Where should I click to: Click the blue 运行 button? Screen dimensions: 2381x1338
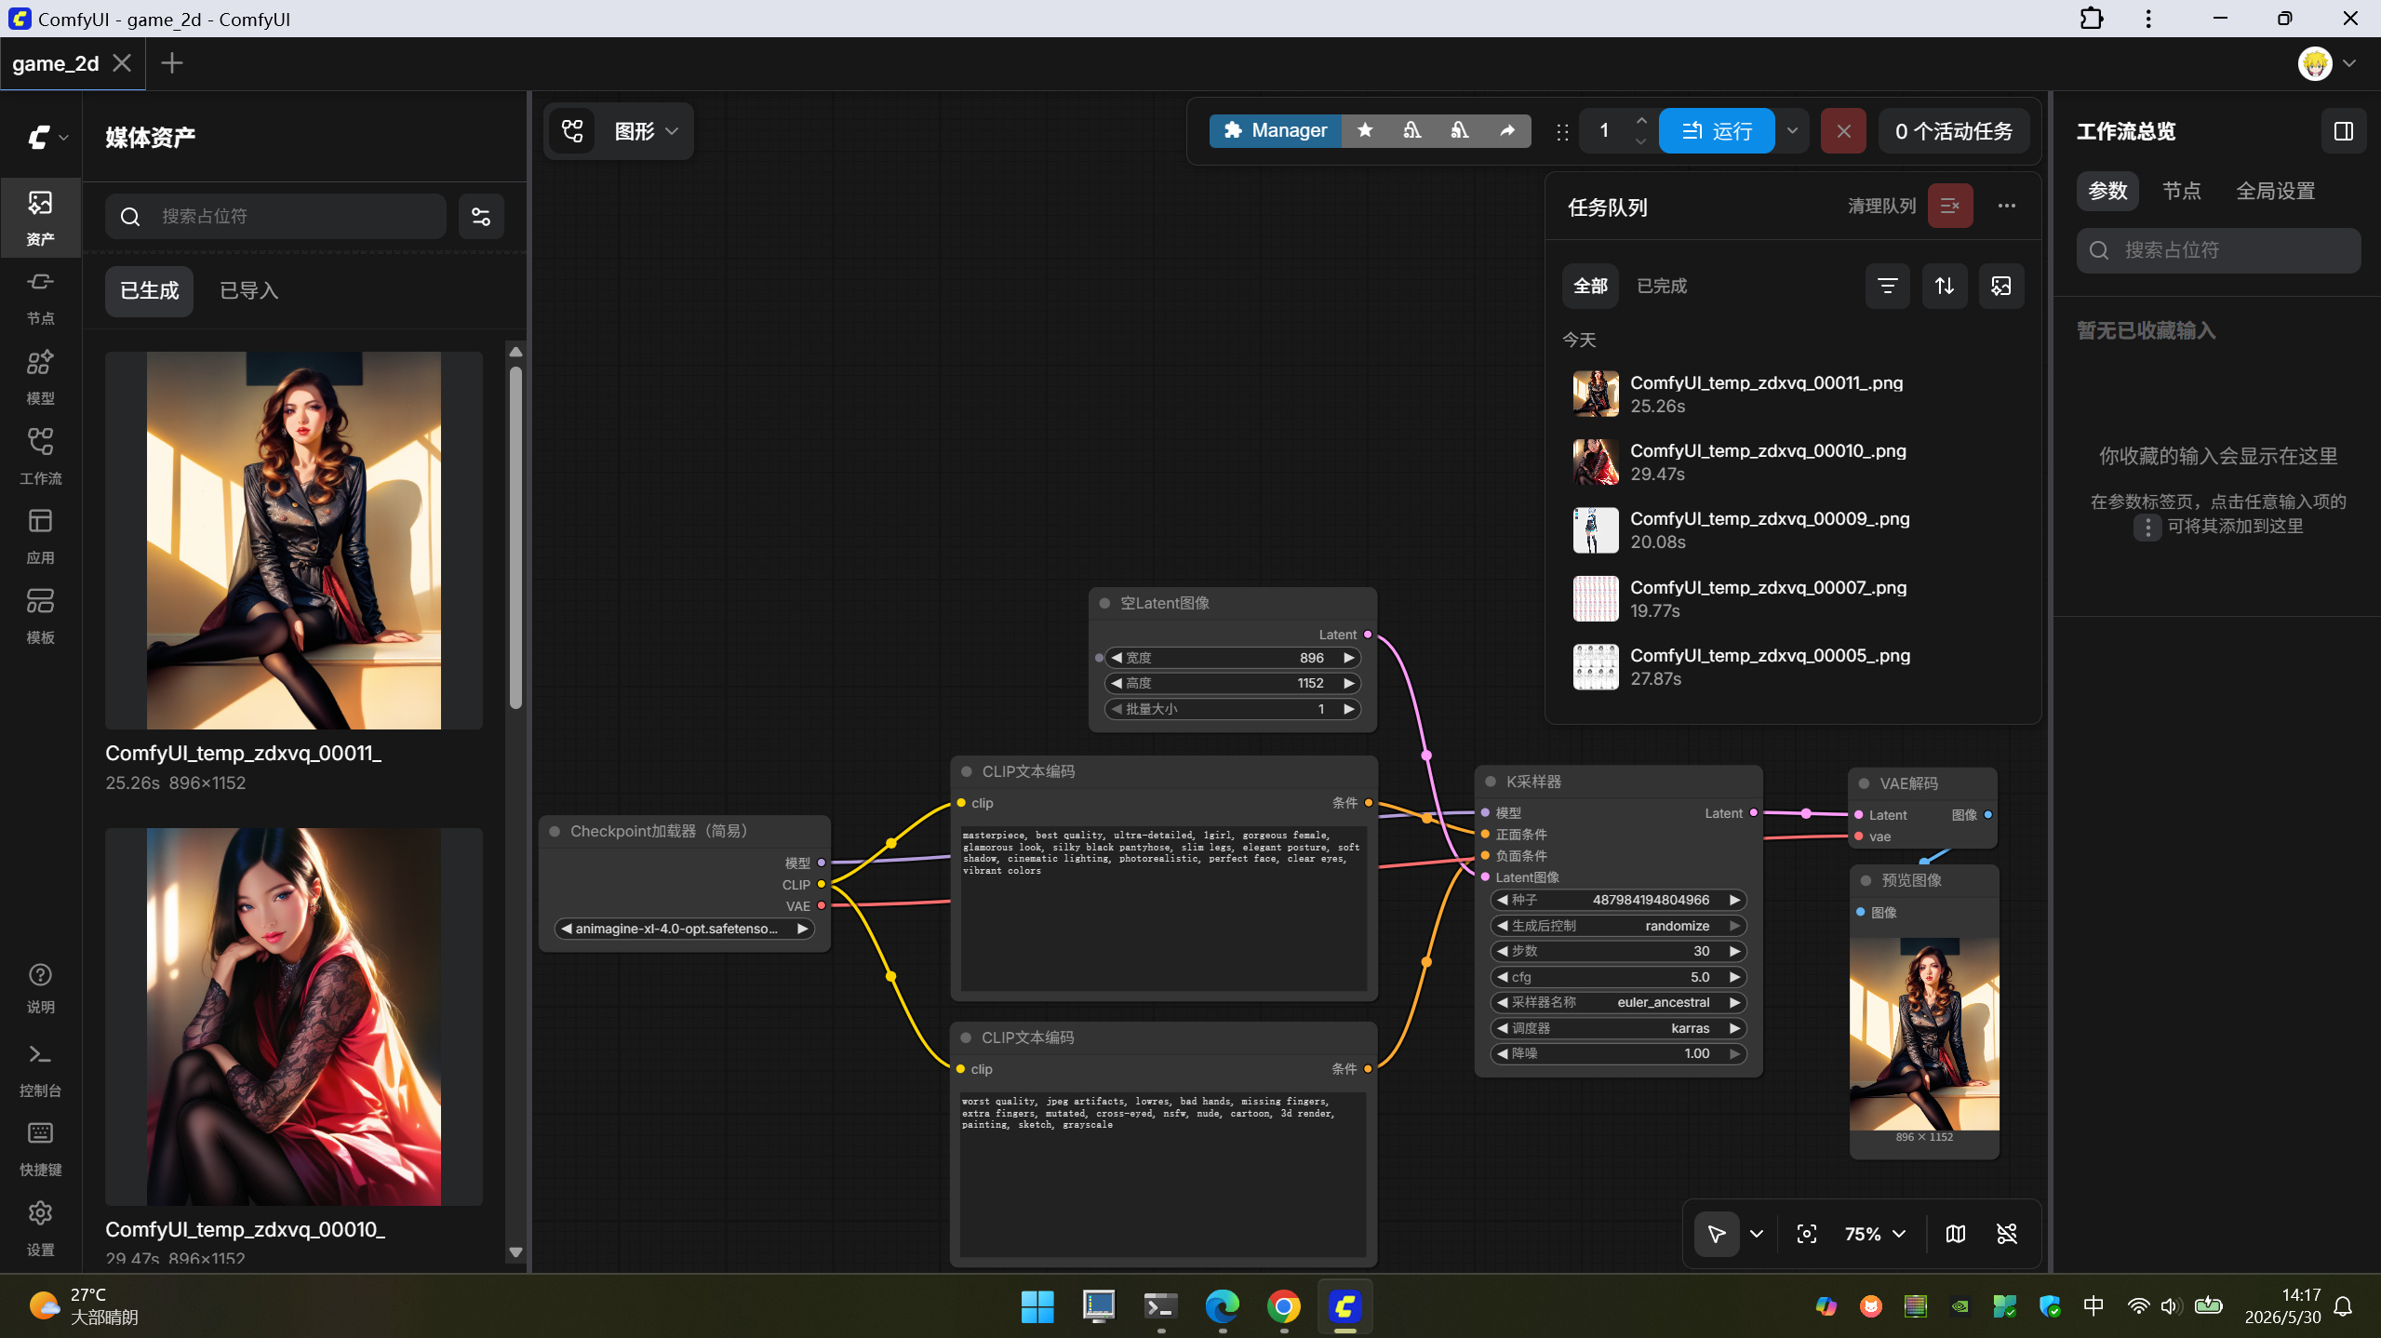pyautogui.click(x=1717, y=131)
